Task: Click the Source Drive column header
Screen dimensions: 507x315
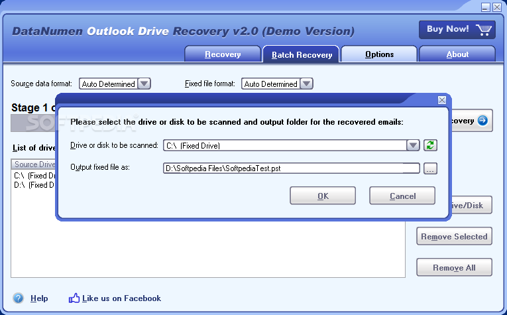Action: pos(34,164)
